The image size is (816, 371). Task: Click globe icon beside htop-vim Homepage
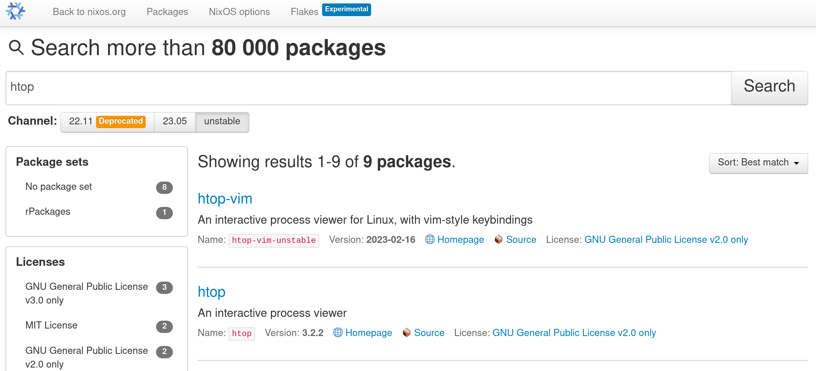(x=429, y=239)
